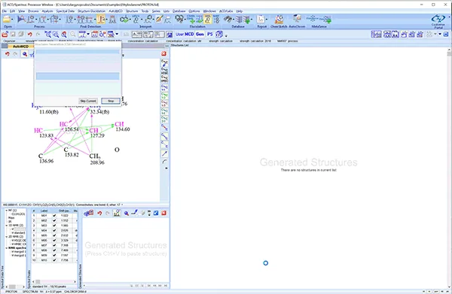Toggle the M05 peak checkbox
The height and width of the screenshot is (294, 452).
point(54,235)
